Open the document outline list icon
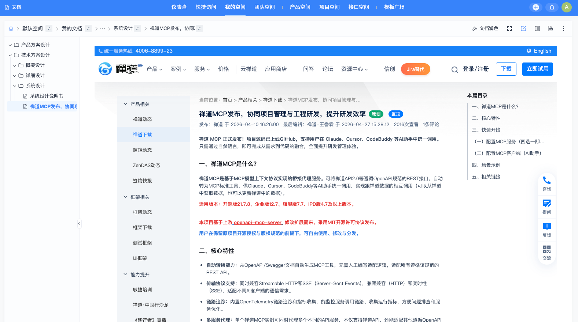Viewport: 578px width, 322px height. coord(537,29)
